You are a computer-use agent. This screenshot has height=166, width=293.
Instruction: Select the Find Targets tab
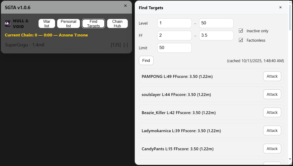click(93, 23)
